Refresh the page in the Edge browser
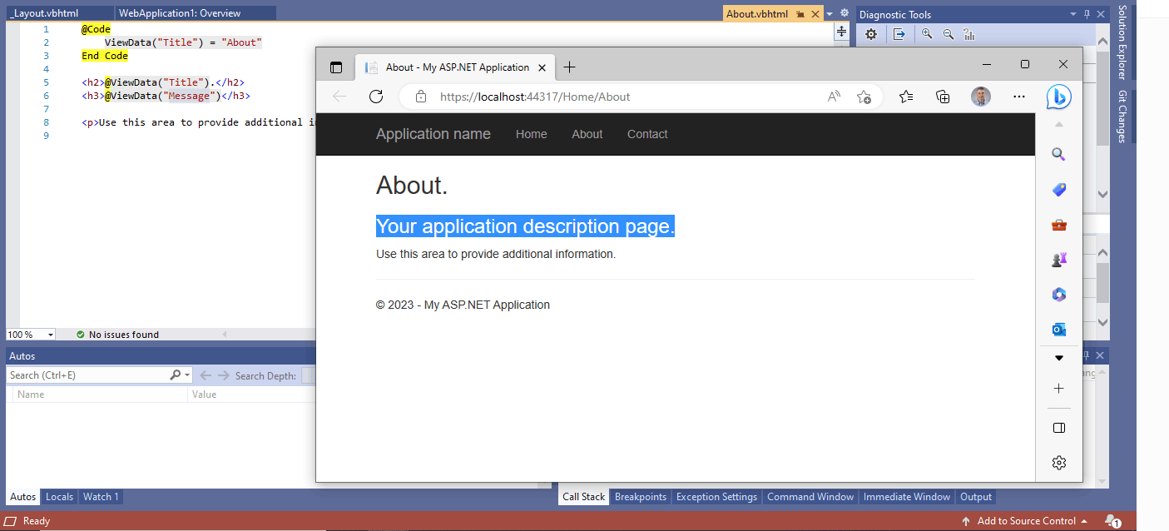 click(x=376, y=97)
